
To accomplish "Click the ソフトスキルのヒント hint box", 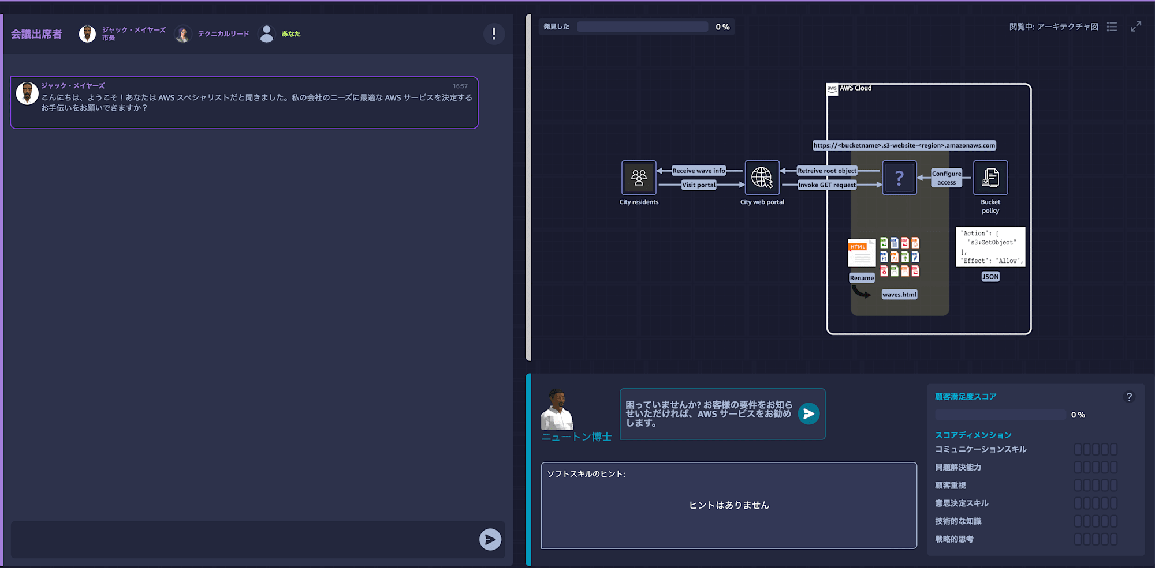I will pos(729,505).
